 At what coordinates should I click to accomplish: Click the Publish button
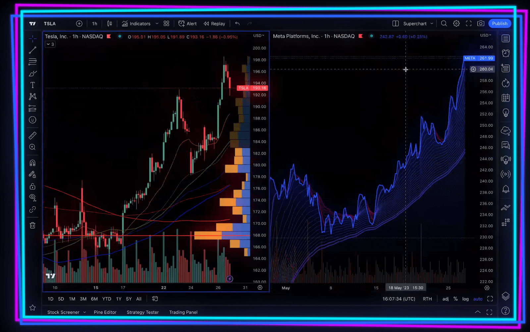coord(500,23)
